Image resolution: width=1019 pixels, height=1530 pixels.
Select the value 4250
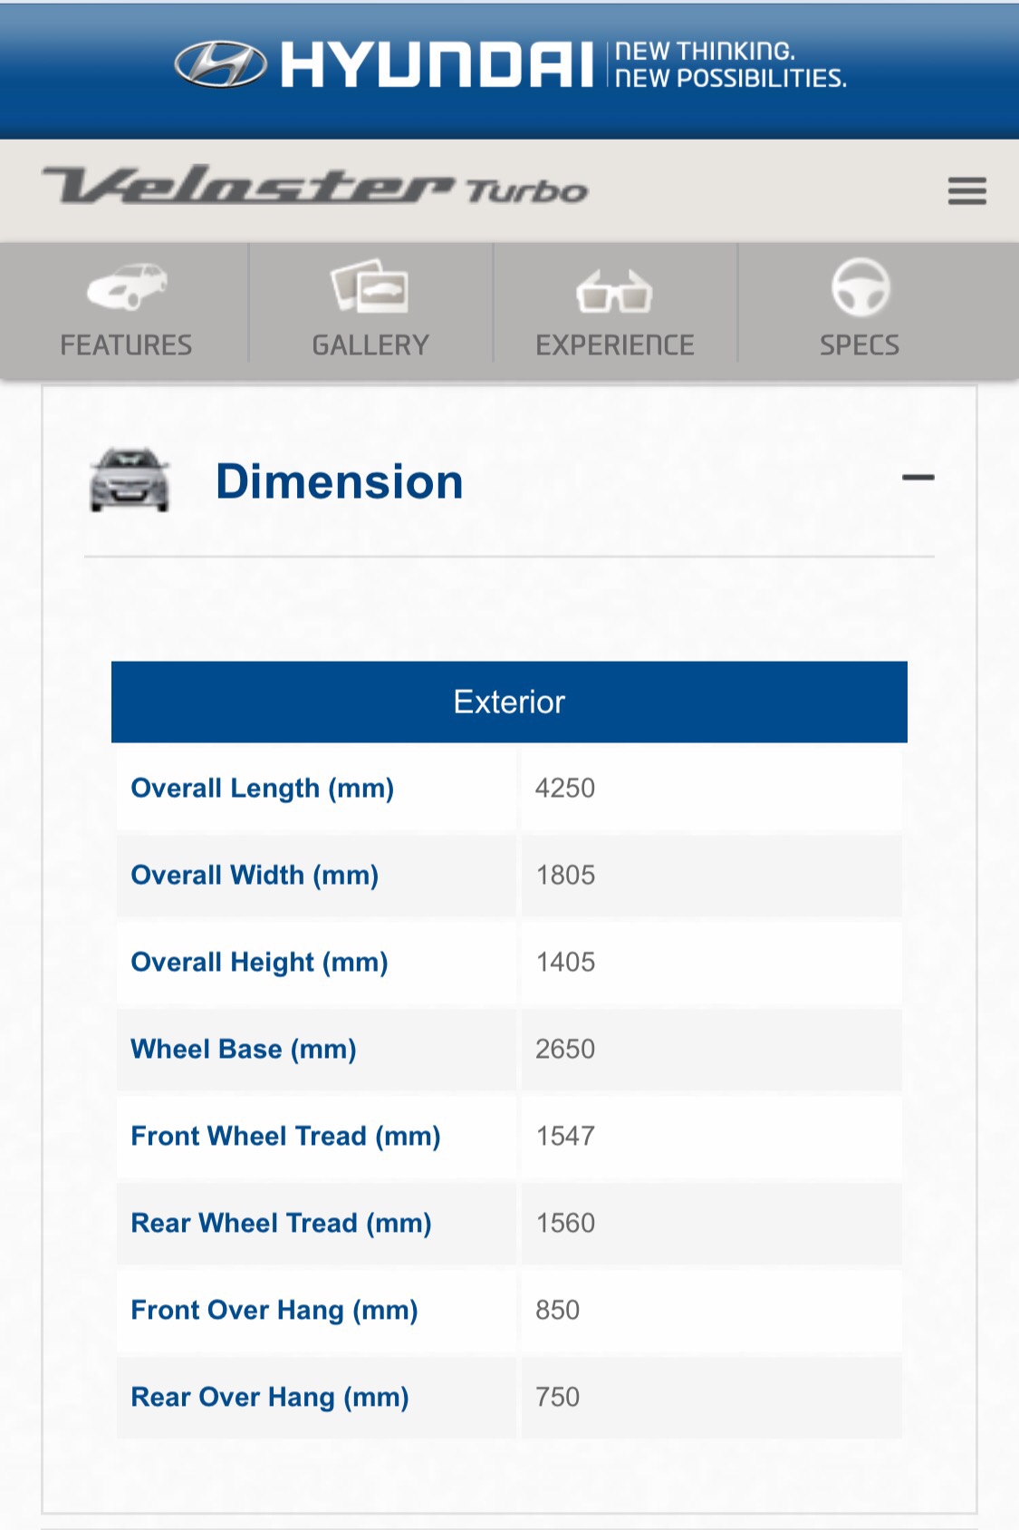tap(565, 788)
